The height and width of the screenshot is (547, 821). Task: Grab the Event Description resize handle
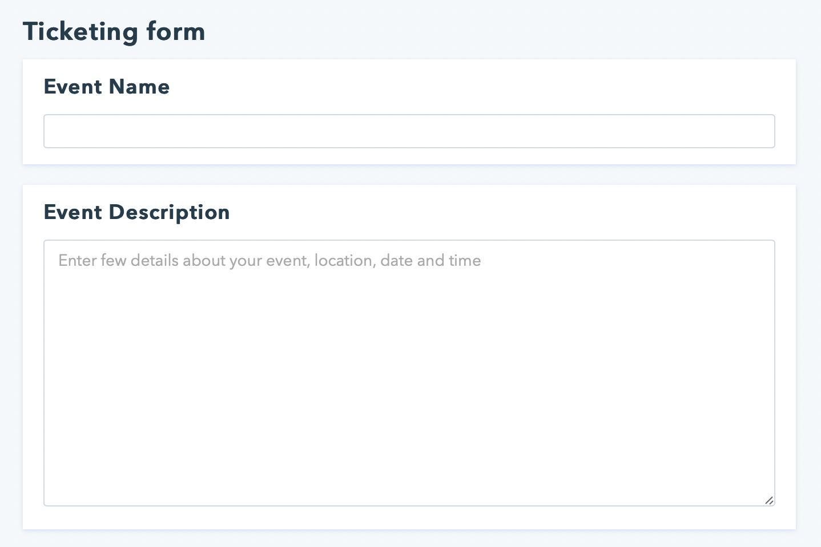click(769, 500)
